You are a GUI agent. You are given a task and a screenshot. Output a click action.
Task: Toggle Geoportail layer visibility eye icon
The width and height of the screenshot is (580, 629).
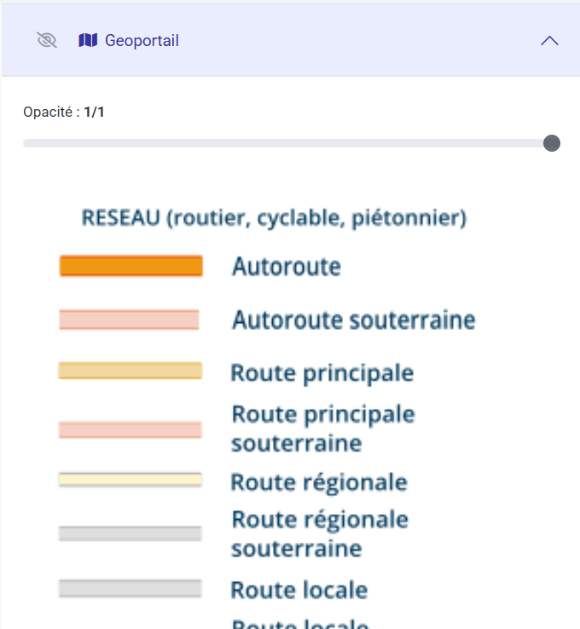click(47, 40)
